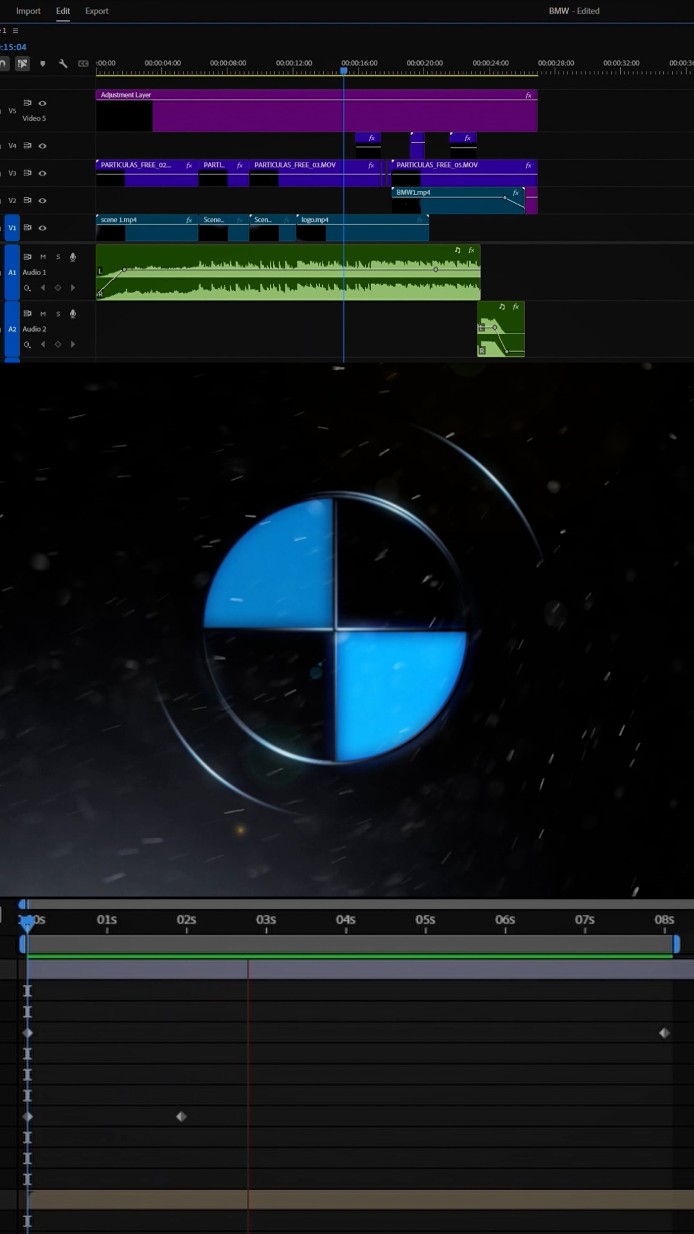Switch to the Export tab

[x=97, y=11]
